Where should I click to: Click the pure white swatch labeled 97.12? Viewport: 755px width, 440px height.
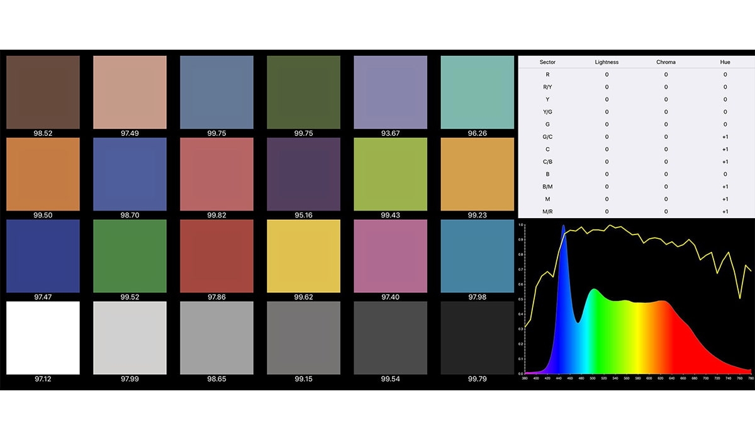43,338
